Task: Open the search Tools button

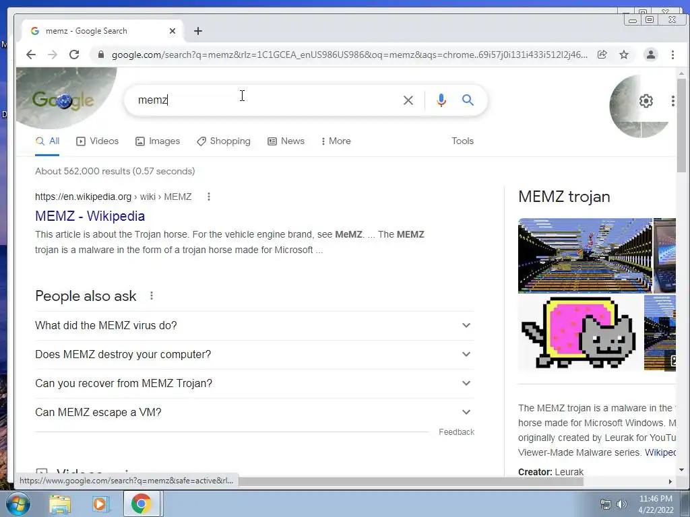Action: tap(462, 141)
